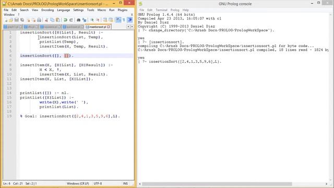Click 'write(X),write(' ')' code line
The height and width of the screenshot is (188, 334).
tap(64, 102)
